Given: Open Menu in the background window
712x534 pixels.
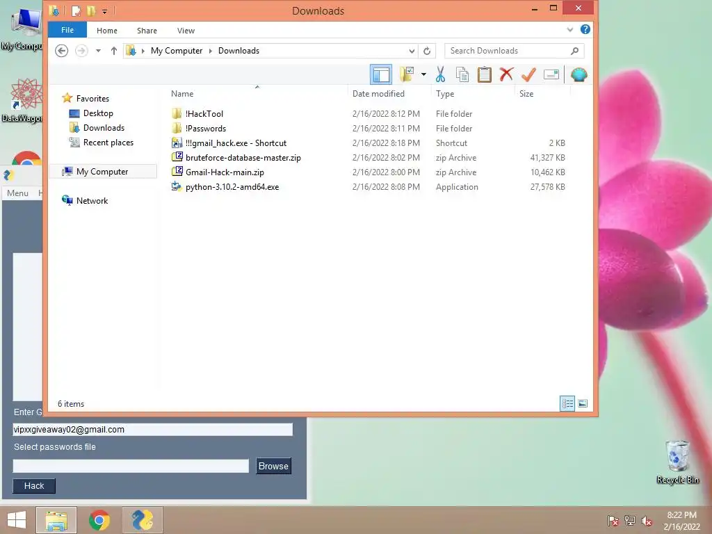Looking at the screenshot, I should tap(17, 193).
